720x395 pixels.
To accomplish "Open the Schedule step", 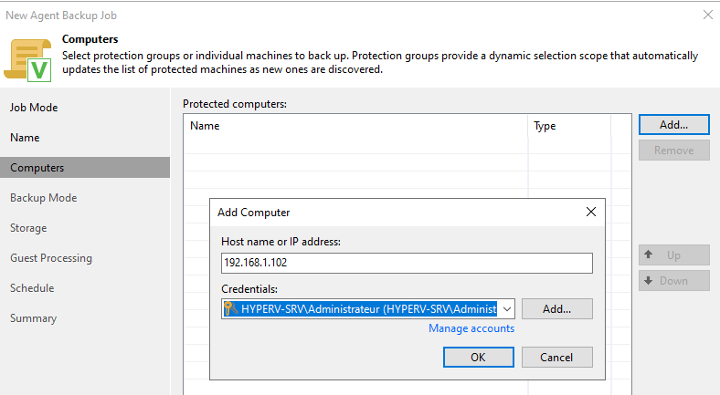I will (x=32, y=288).
